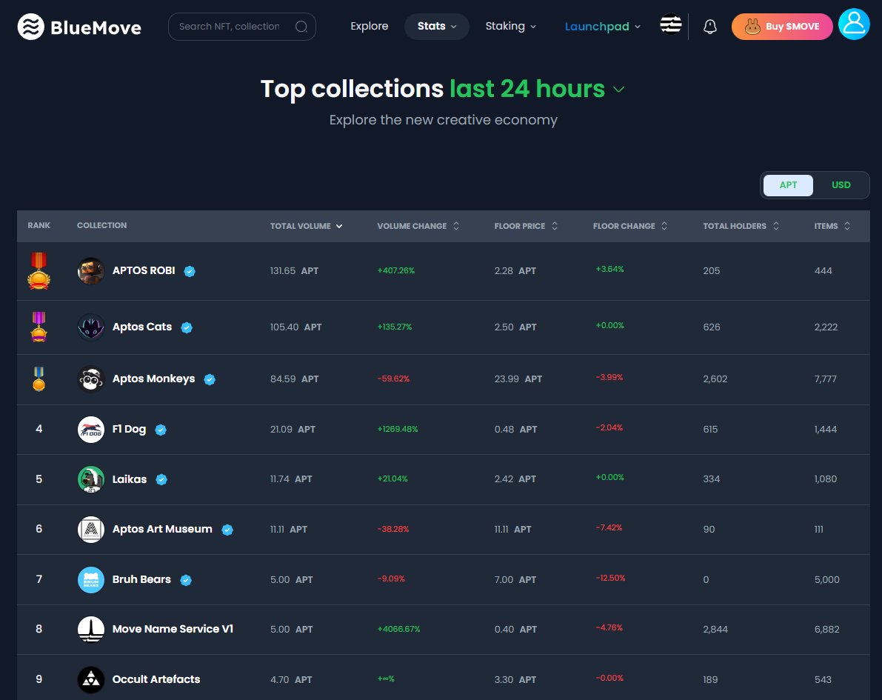Image resolution: width=882 pixels, height=700 pixels.
Task: Click the RANK column header
Action: 39,226
